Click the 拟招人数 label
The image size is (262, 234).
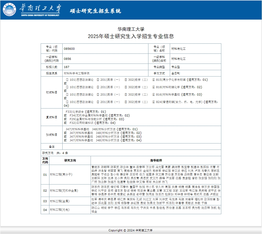point(52,67)
